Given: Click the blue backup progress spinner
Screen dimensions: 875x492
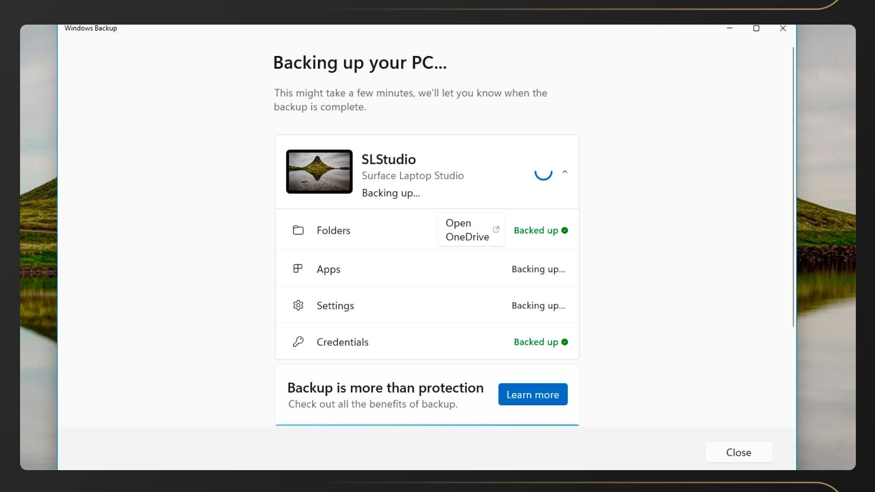Looking at the screenshot, I should point(543,173).
